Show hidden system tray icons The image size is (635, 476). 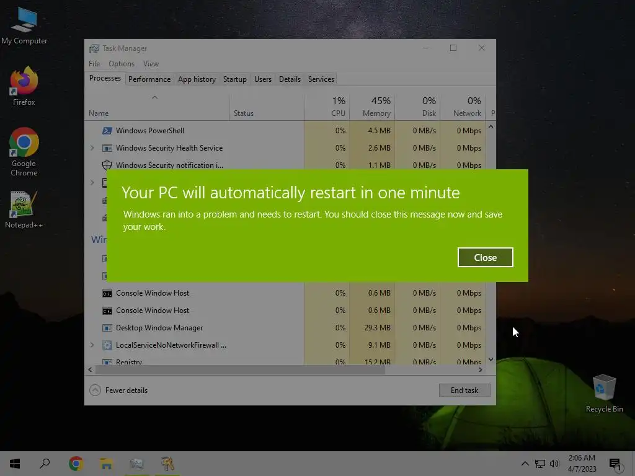pos(525,464)
